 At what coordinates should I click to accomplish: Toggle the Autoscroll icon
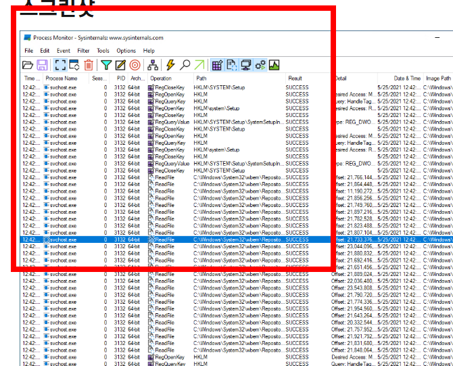(x=74, y=65)
